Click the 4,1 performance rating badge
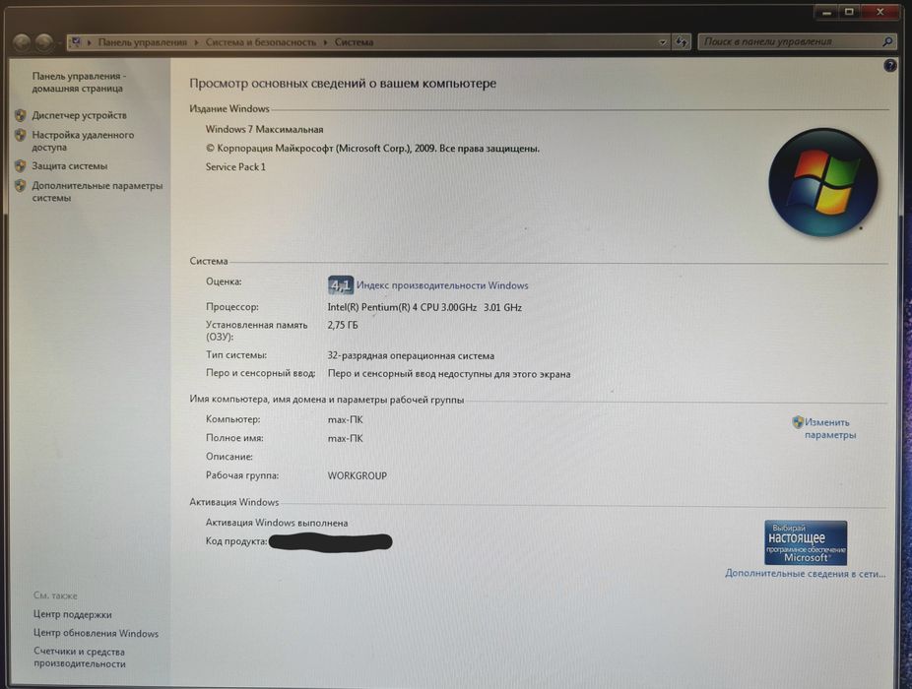The height and width of the screenshot is (689, 912). 340,284
